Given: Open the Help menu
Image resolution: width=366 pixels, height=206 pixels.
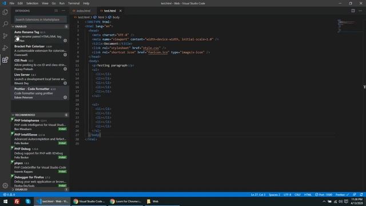Looking at the screenshot, I should coord(86,3).
